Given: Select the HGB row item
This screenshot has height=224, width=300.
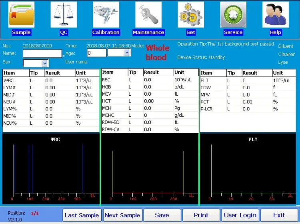Looking at the screenshot, I should (x=150, y=87).
